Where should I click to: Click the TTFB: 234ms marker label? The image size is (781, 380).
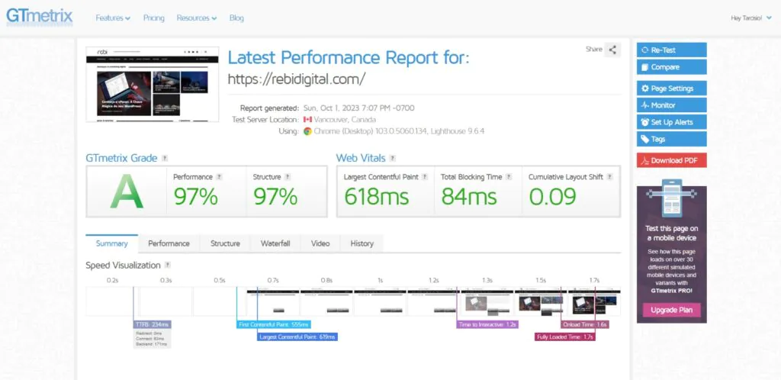pos(153,324)
